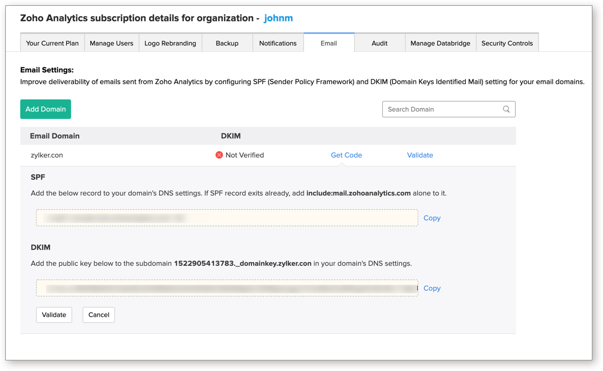Click the Add Domain button
The image size is (603, 371).
pyautogui.click(x=46, y=109)
